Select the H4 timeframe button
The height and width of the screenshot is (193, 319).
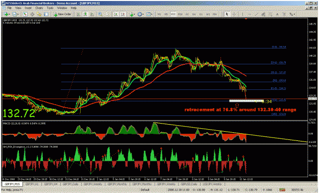click(194, 14)
